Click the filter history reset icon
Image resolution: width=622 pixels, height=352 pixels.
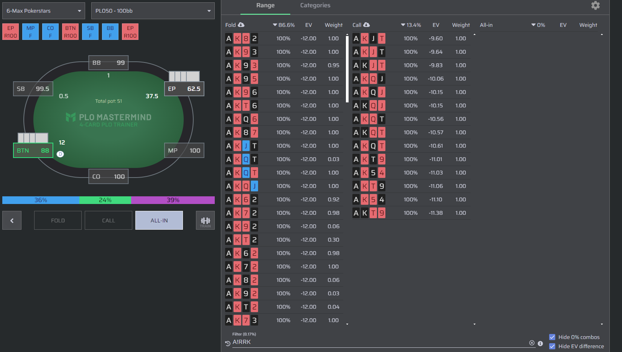pos(228,344)
